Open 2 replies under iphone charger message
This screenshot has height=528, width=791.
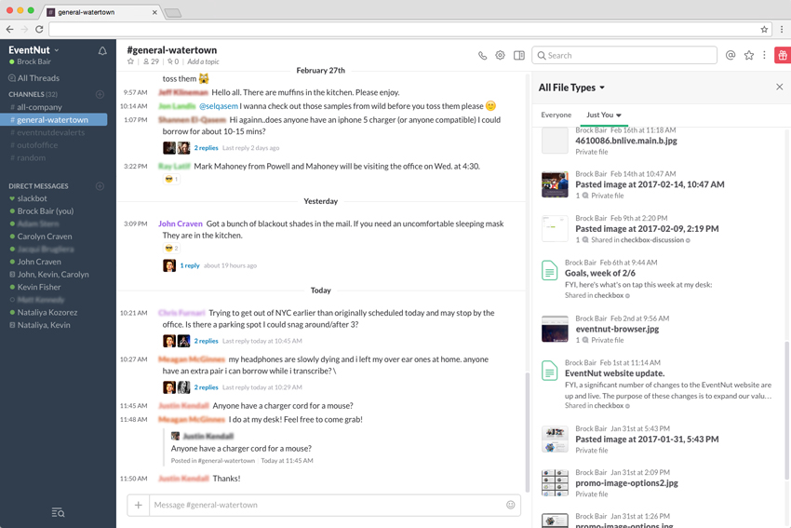(206, 148)
